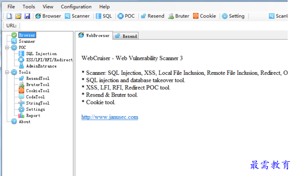This screenshot has height=176, width=293.
Task: Click the icon beside ResendTool
Action: [21, 78]
